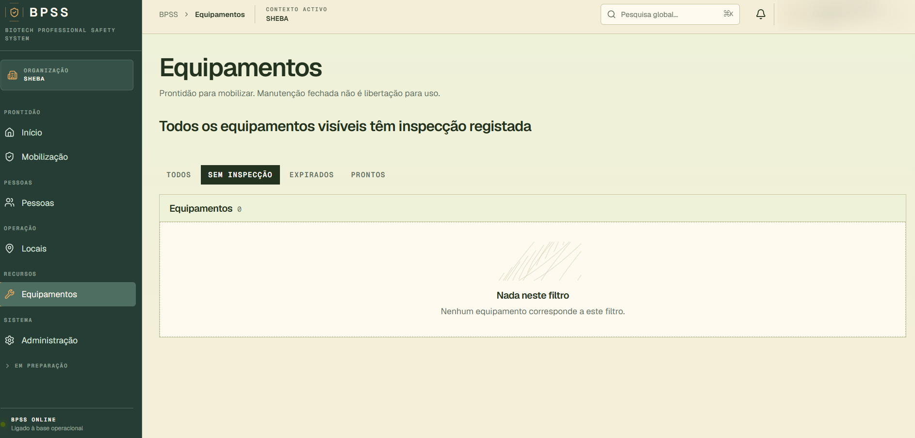This screenshot has height=438, width=915.
Task: Click the Equipamentos breadcrumb
Action: pyautogui.click(x=220, y=15)
